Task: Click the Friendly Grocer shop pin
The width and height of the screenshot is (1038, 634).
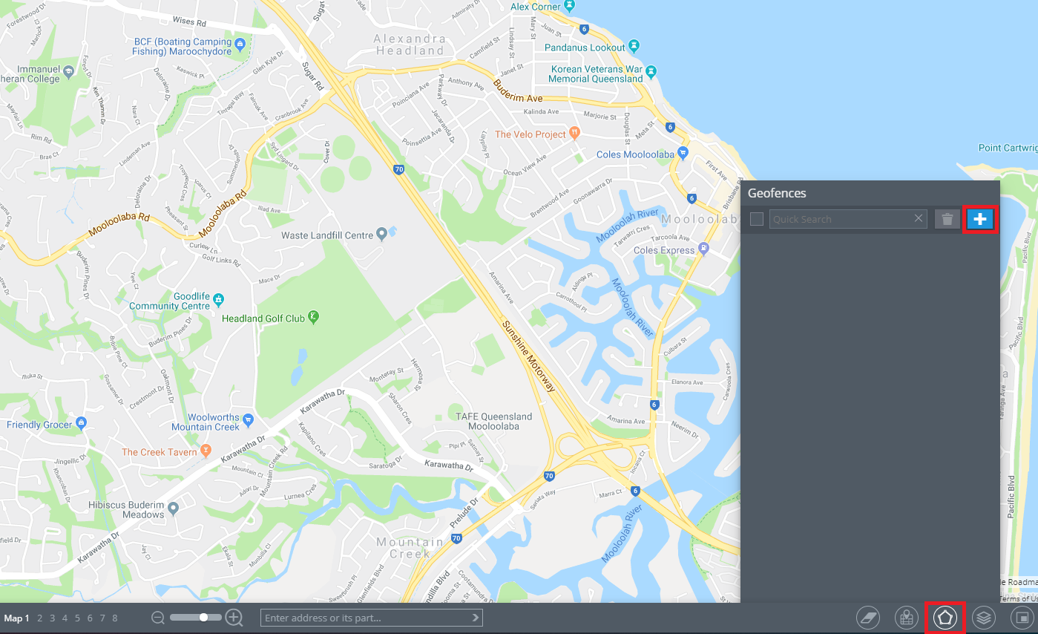Action: click(x=82, y=424)
